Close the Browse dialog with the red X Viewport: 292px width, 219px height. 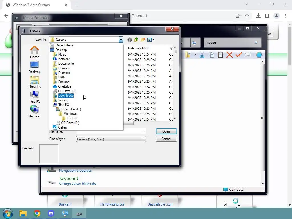pos(172,29)
